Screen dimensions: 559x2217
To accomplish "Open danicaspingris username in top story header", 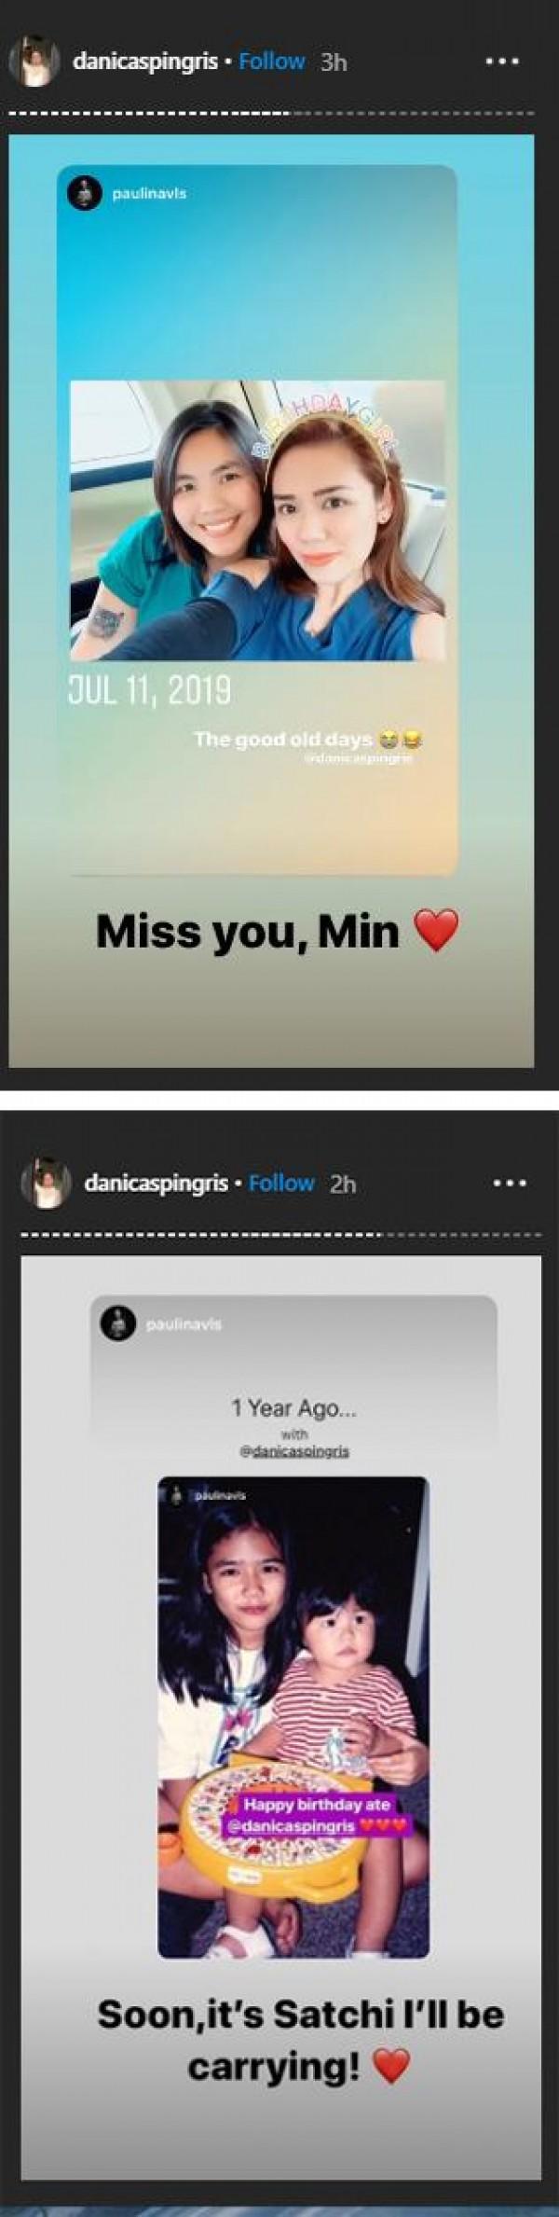I will (145, 62).
